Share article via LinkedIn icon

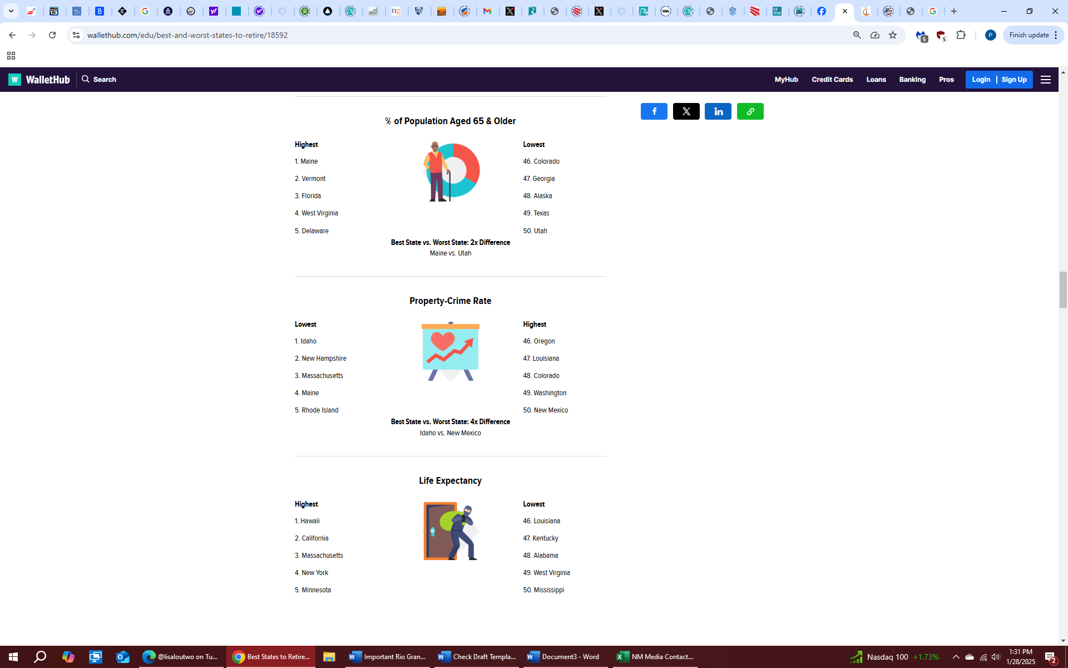coord(718,111)
